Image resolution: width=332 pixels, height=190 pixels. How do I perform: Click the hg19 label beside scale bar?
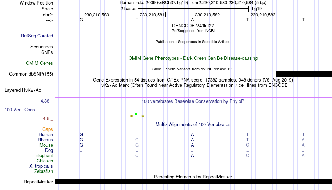257,9
